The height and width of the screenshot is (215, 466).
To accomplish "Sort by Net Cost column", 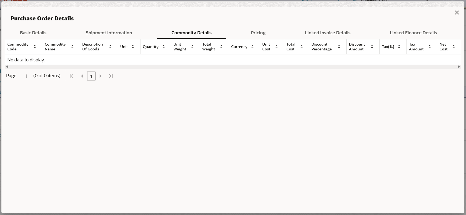I will [x=454, y=47].
